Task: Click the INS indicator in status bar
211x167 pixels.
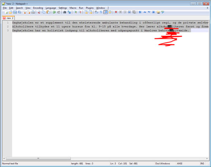Action: point(202,164)
